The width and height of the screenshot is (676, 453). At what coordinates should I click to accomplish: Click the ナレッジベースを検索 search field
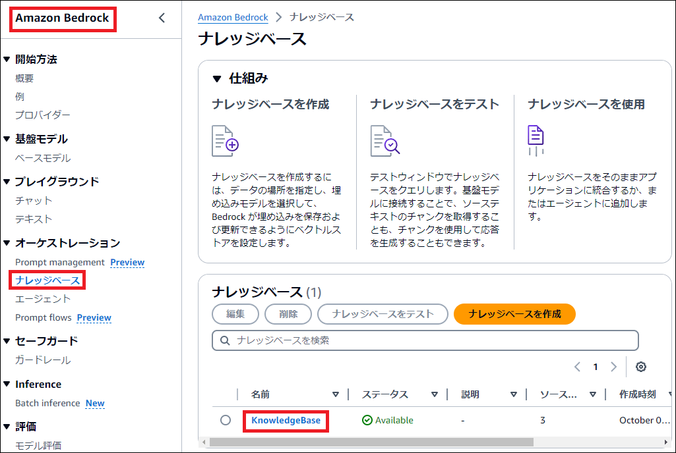425,340
